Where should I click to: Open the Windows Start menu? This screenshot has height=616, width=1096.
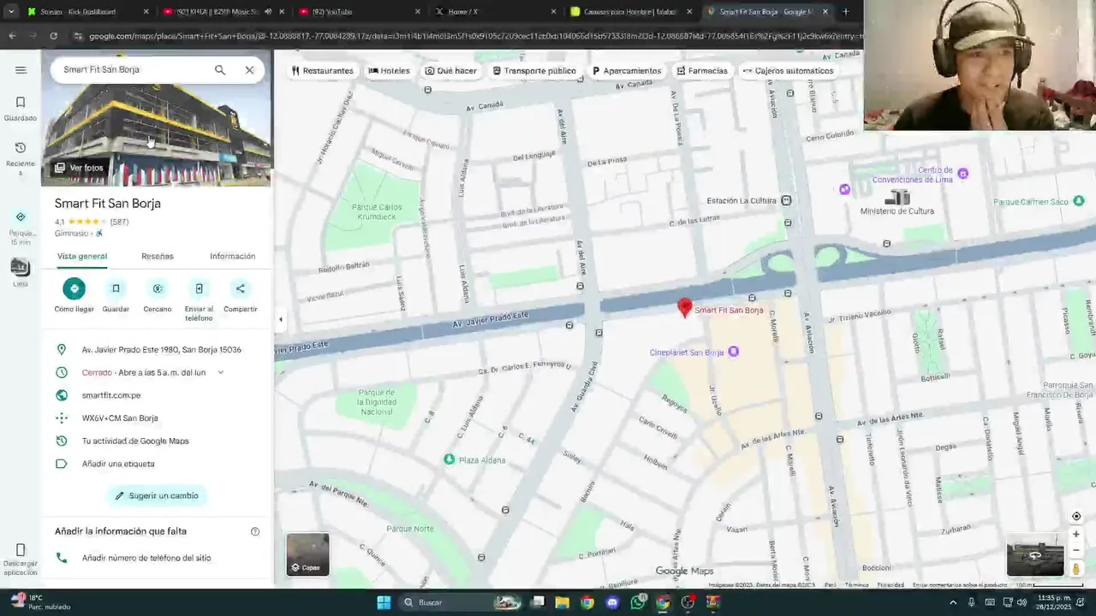[x=384, y=602]
